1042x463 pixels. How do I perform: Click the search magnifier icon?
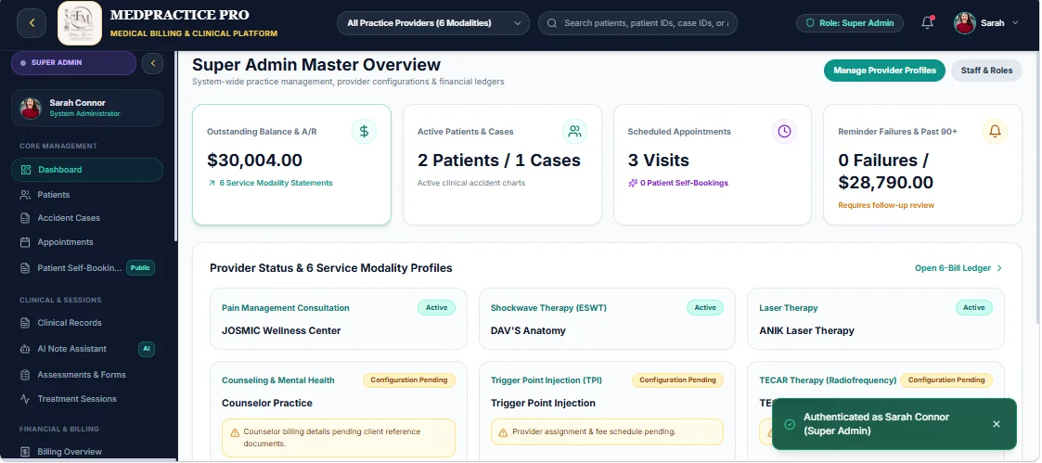coord(551,23)
